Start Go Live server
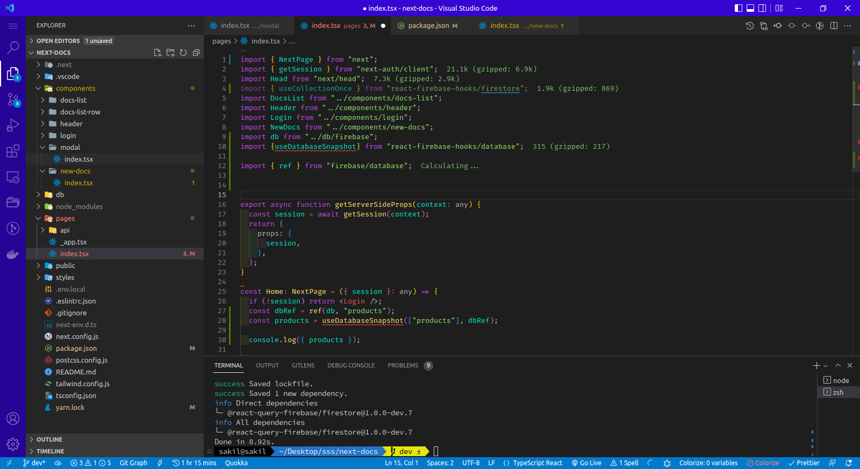The image size is (860, 469). [586, 463]
